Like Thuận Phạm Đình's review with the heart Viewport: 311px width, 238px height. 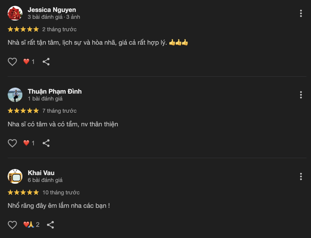pyautogui.click(x=12, y=143)
